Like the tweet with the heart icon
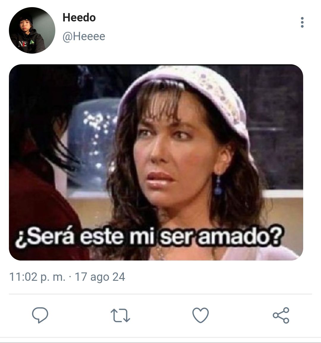The width and height of the screenshot is (321, 343). 200,315
